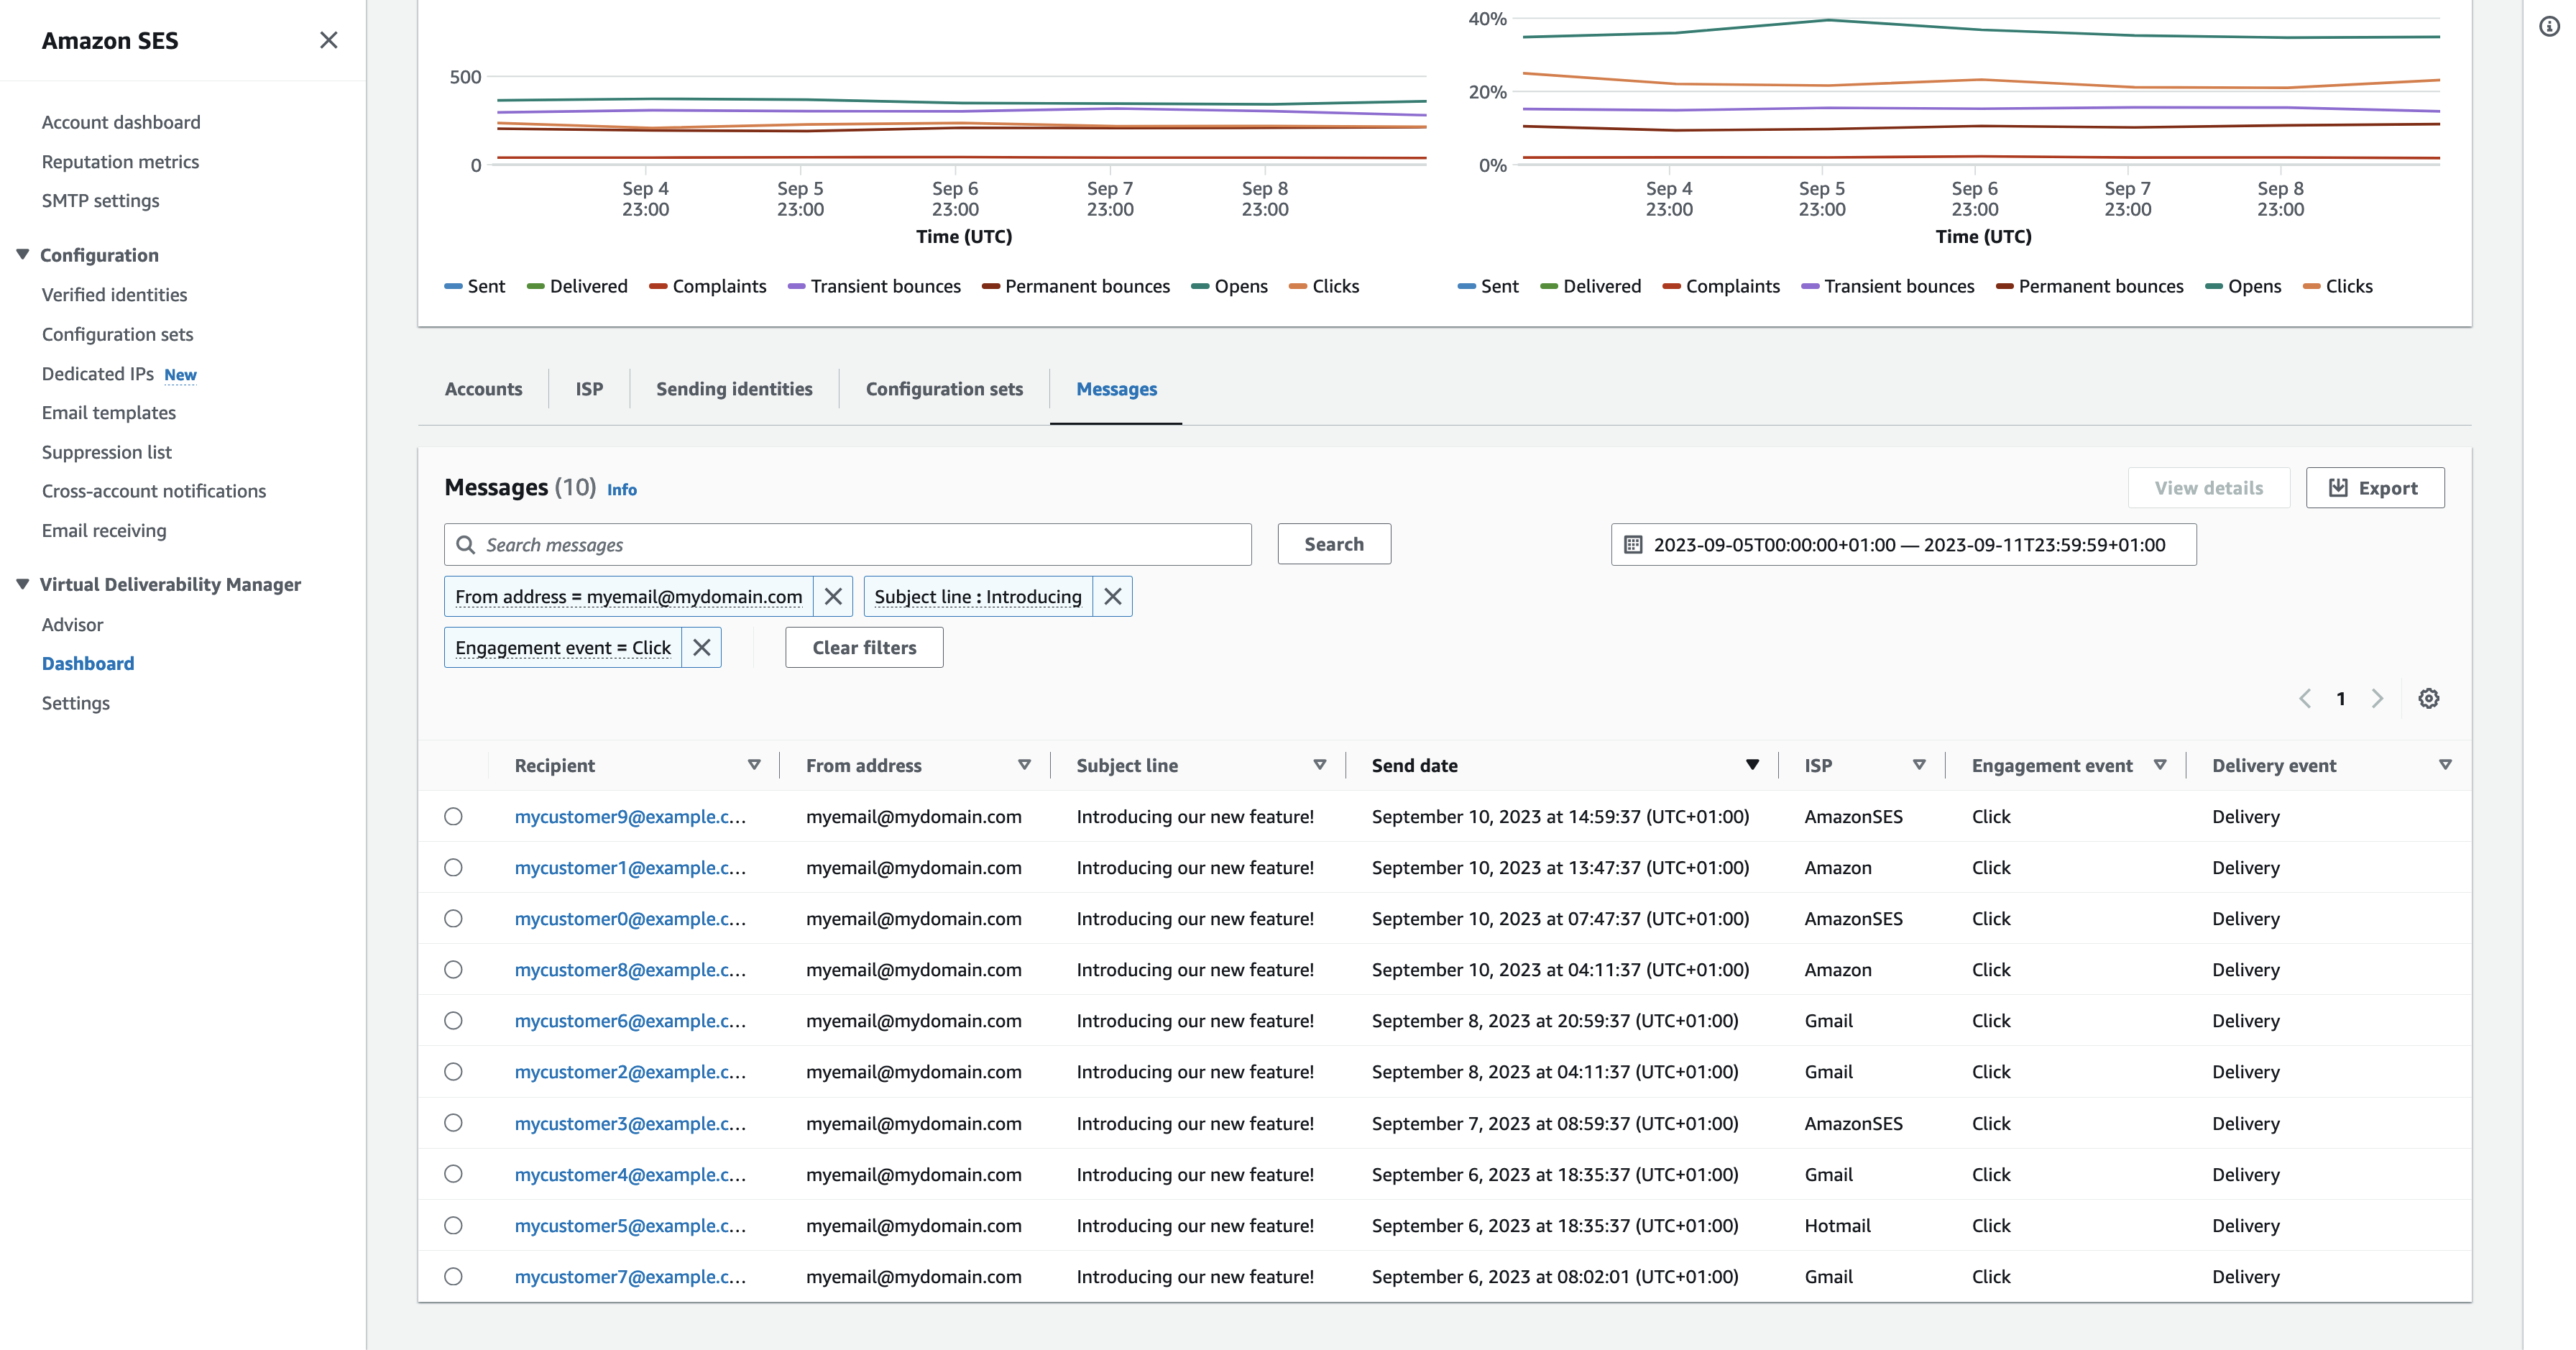Click the calendar/date range icon
This screenshot has width=2576, height=1350.
[1630, 543]
